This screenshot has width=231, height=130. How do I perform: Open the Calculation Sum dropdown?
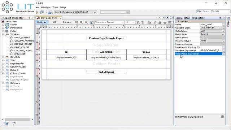pyautogui.click(x=223, y=31)
